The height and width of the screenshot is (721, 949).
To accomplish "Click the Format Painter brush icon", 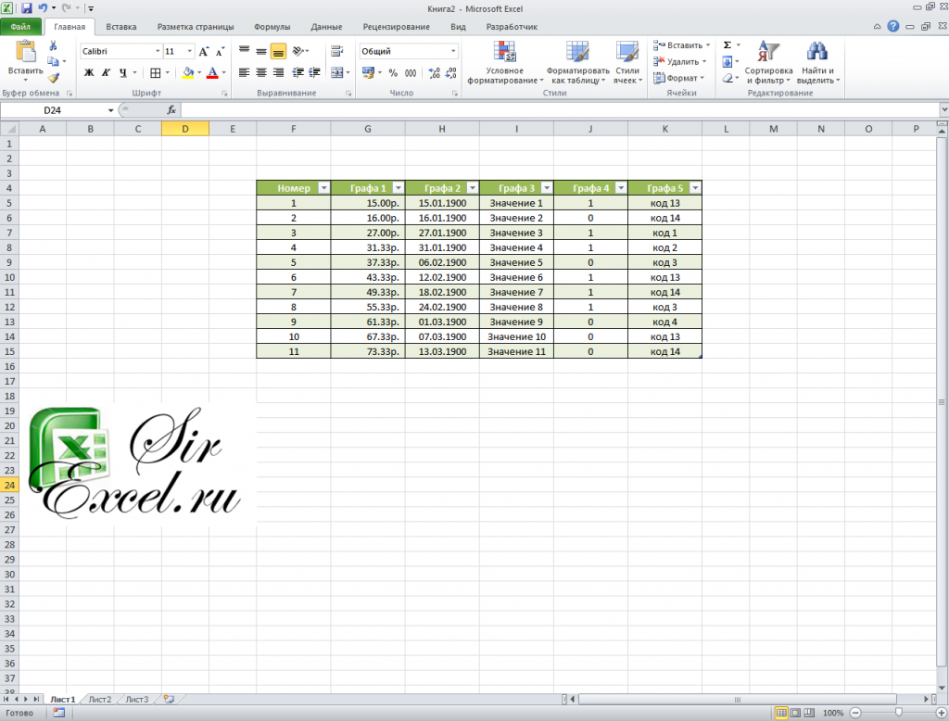I will 53,79.
